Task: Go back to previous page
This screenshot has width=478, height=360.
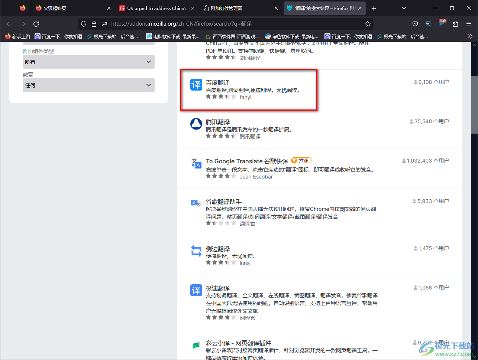Action: tap(9, 24)
